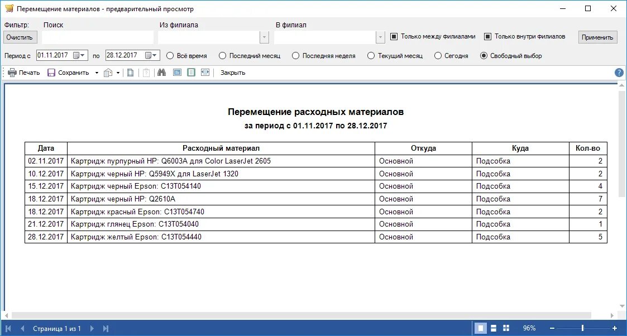This screenshot has height=336, width=627.
Task: Select the Последняя неделя radio button
Action: pos(295,55)
